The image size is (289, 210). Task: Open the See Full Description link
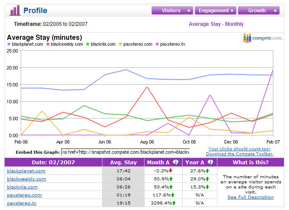pyautogui.click(x=250, y=197)
